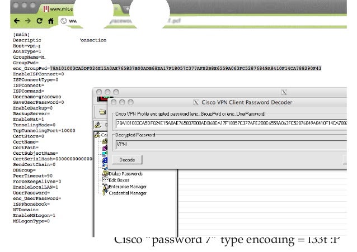Click the encrypted password input field

tap(231, 123)
